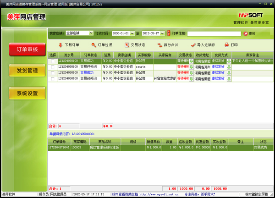Click the 打印 print icon
Image resolution: width=275 pixels, height=198 pixels.
226,45
